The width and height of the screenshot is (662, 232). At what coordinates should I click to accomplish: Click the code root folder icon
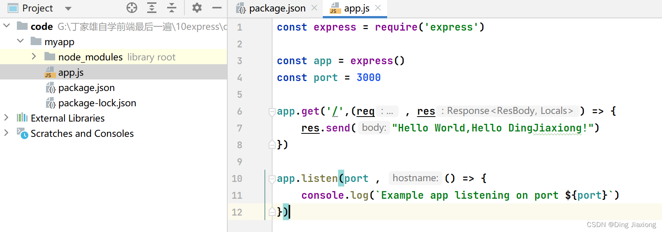point(22,26)
